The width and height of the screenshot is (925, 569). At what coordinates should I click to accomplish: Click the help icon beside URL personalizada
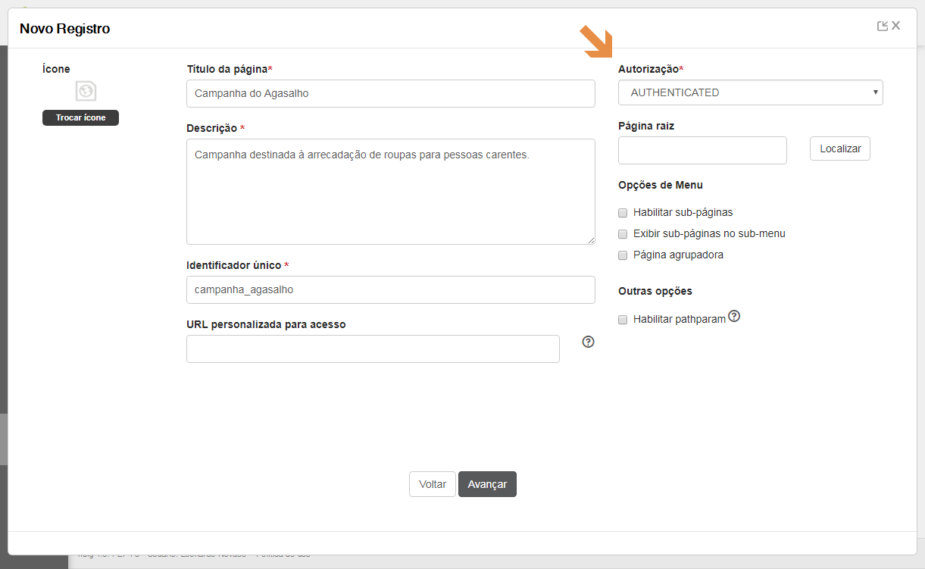coord(588,342)
